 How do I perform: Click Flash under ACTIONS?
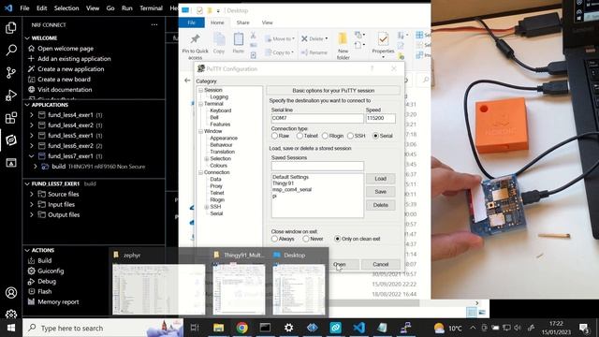tap(45, 291)
